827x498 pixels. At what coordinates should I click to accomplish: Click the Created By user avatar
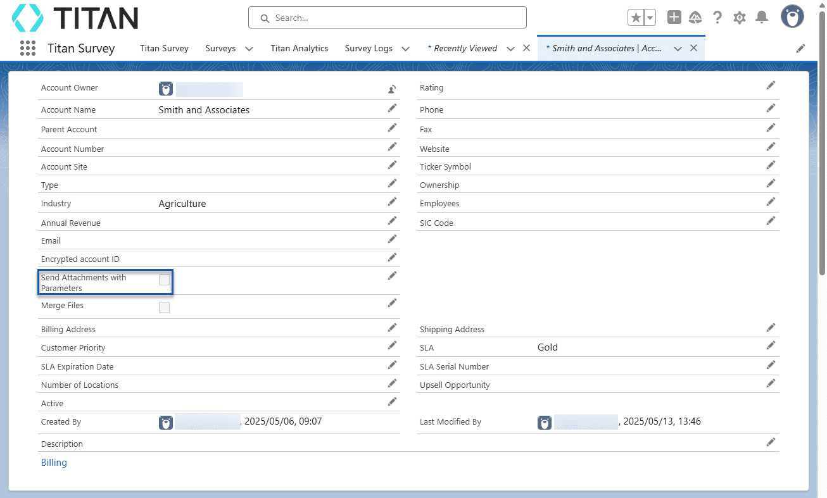pyautogui.click(x=166, y=422)
